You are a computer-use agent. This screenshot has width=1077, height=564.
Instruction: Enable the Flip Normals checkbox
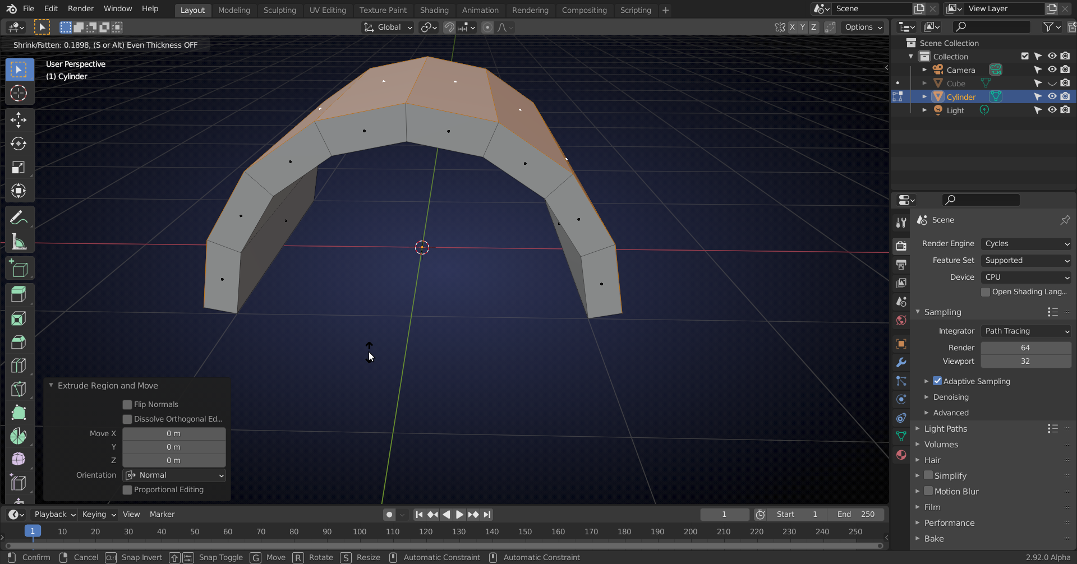click(x=127, y=405)
